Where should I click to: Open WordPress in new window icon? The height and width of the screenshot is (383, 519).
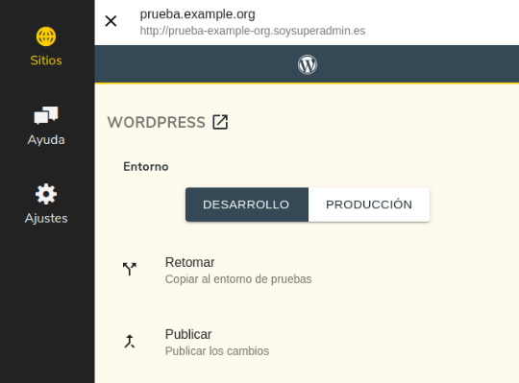(x=220, y=122)
